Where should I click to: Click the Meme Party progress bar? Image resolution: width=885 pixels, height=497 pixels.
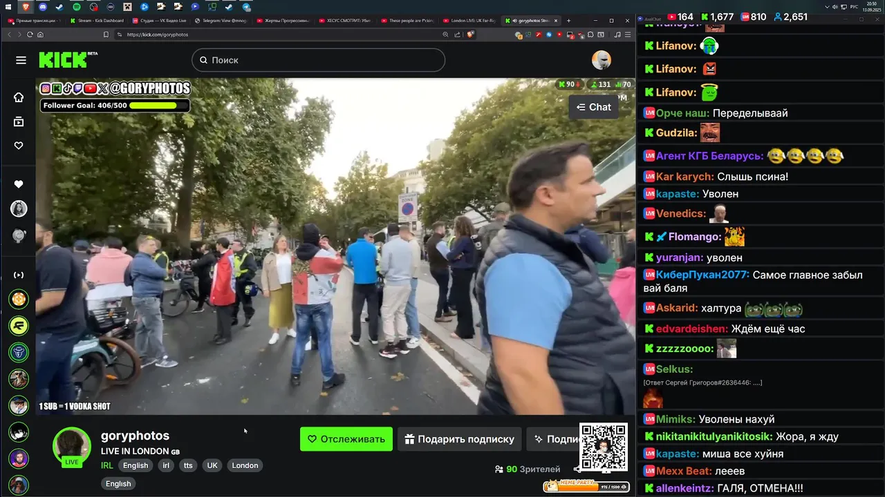tap(586, 486)
